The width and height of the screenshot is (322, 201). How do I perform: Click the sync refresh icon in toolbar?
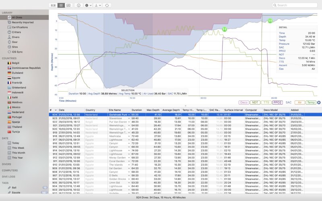(x=107, y=5)
